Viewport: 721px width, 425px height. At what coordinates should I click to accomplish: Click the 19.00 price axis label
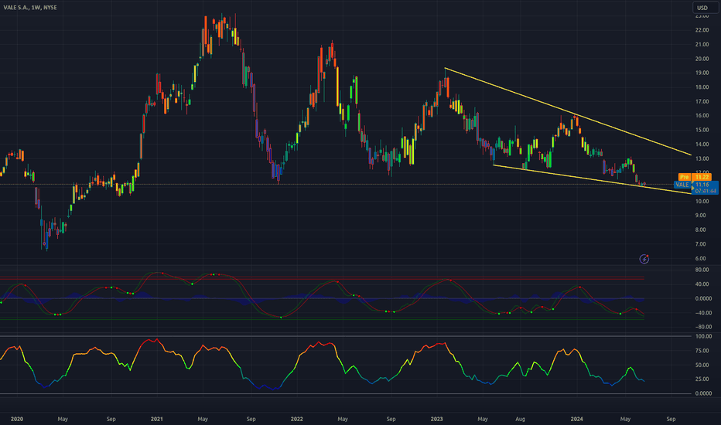702,73
